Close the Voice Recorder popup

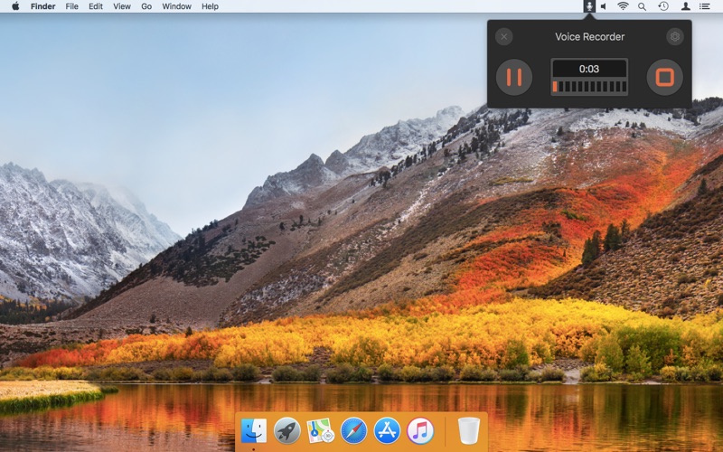(504, 36)
